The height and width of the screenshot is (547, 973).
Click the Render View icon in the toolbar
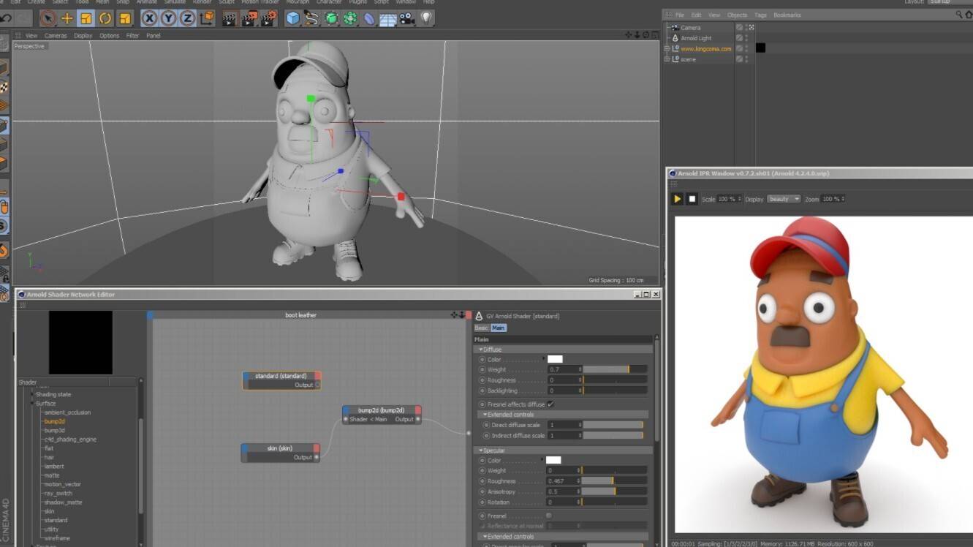coord(229,18)
